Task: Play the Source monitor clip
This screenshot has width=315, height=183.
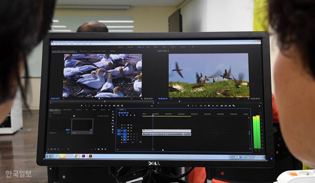Action: click(x=101, y=106)
